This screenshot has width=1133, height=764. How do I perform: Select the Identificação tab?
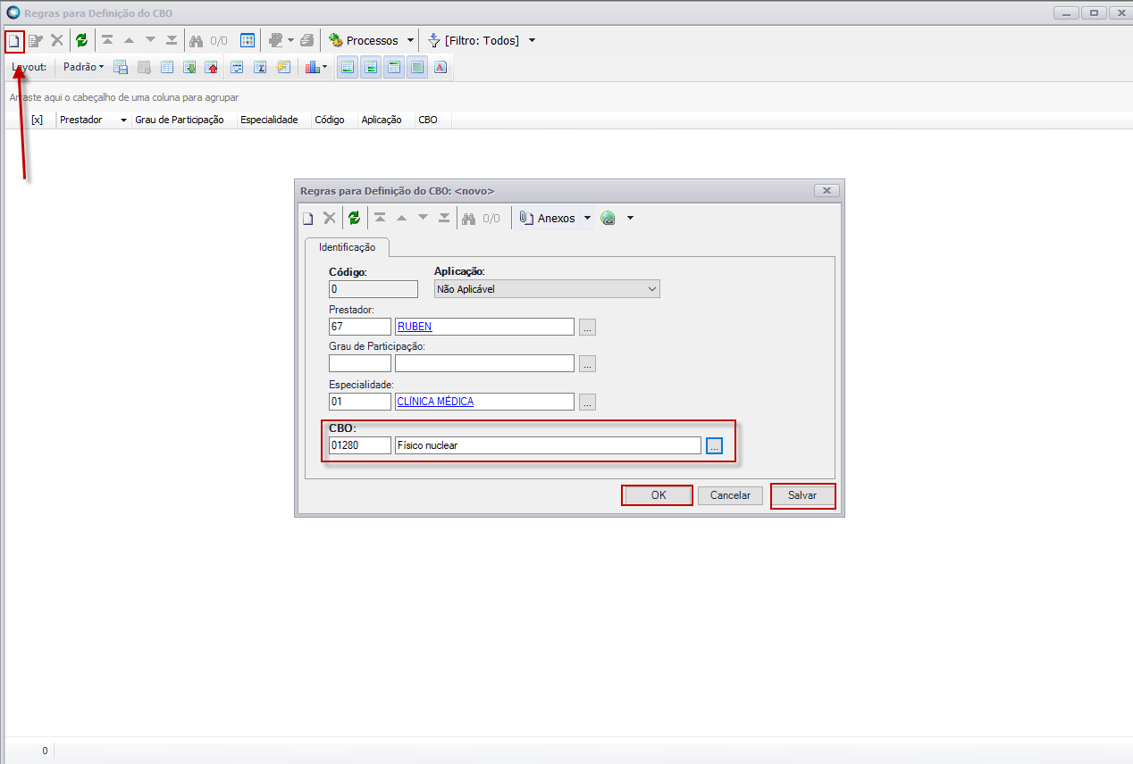348,247
